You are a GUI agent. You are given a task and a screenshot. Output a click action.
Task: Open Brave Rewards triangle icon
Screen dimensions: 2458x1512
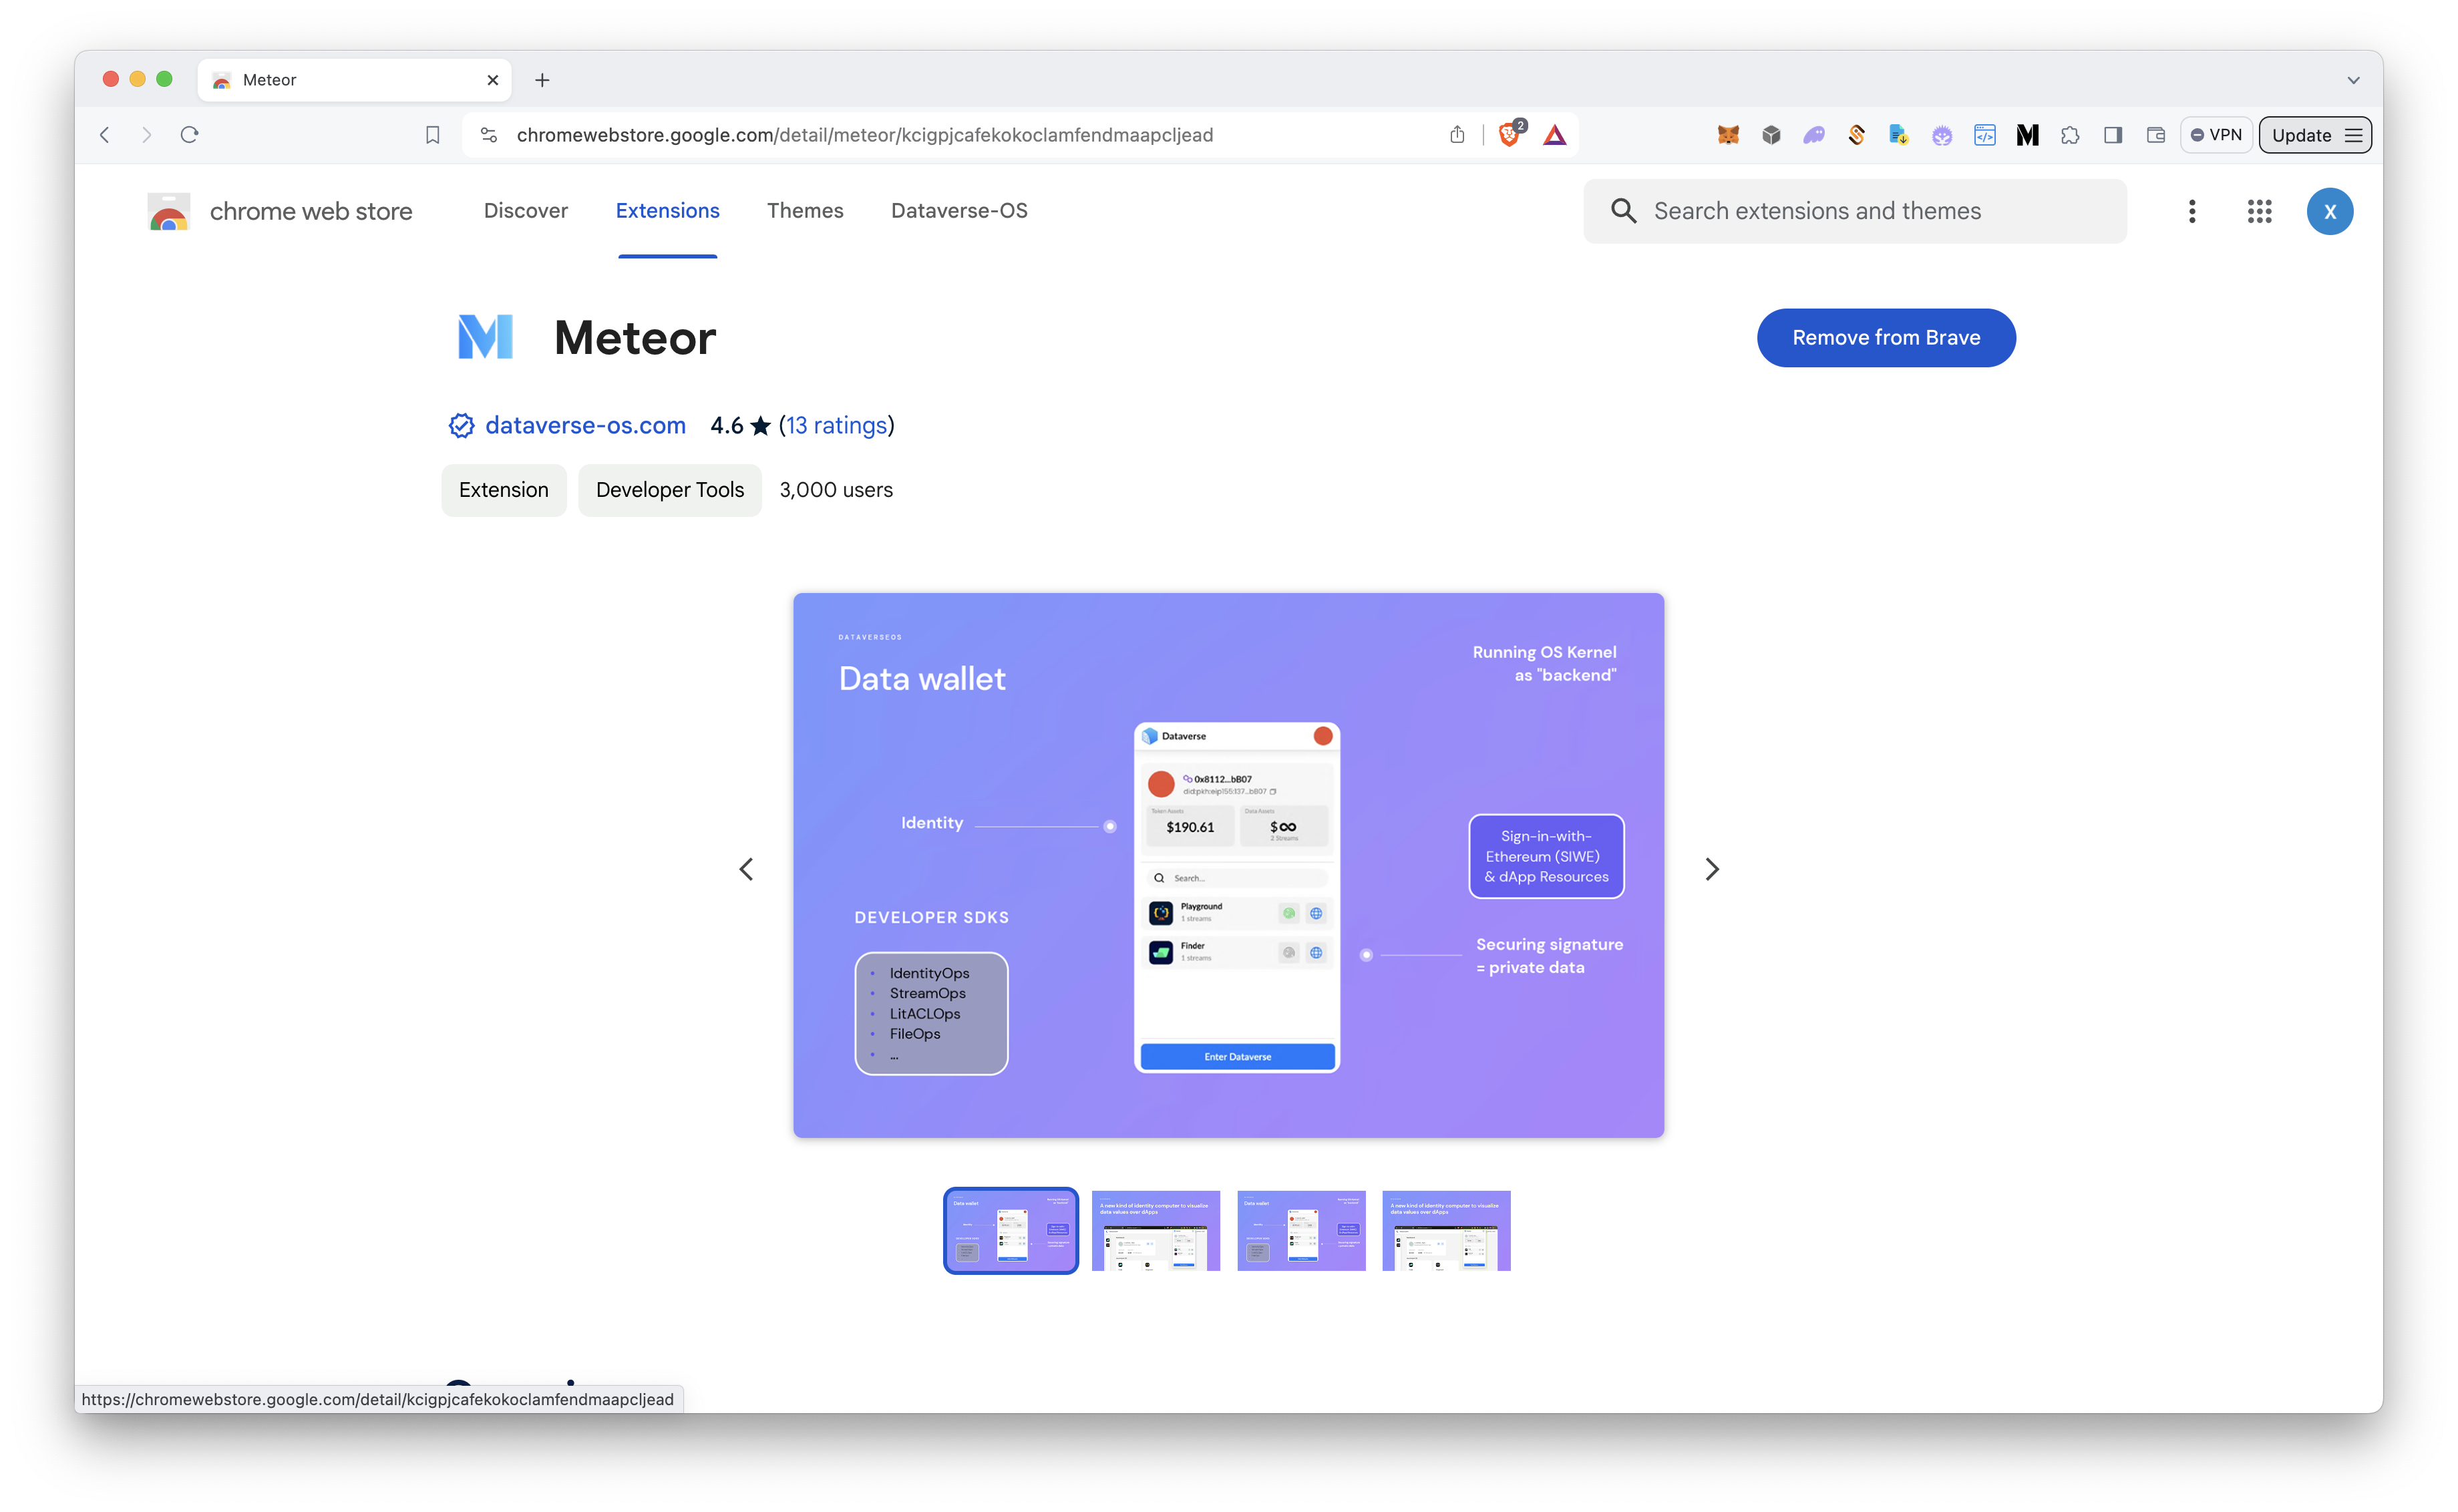point(1554,134)
